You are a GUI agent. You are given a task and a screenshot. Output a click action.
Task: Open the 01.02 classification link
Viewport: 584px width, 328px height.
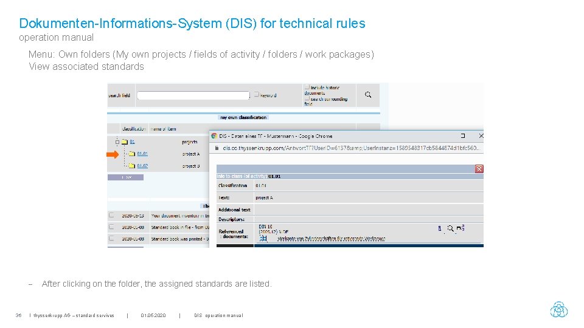142,165
